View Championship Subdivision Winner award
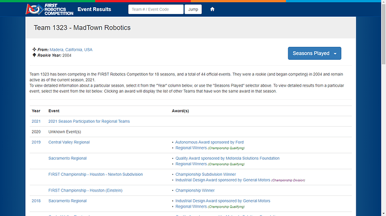This screenshot has width=386, height=216. tap(205, 174)
